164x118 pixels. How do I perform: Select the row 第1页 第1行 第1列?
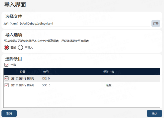tap(82, 78)
